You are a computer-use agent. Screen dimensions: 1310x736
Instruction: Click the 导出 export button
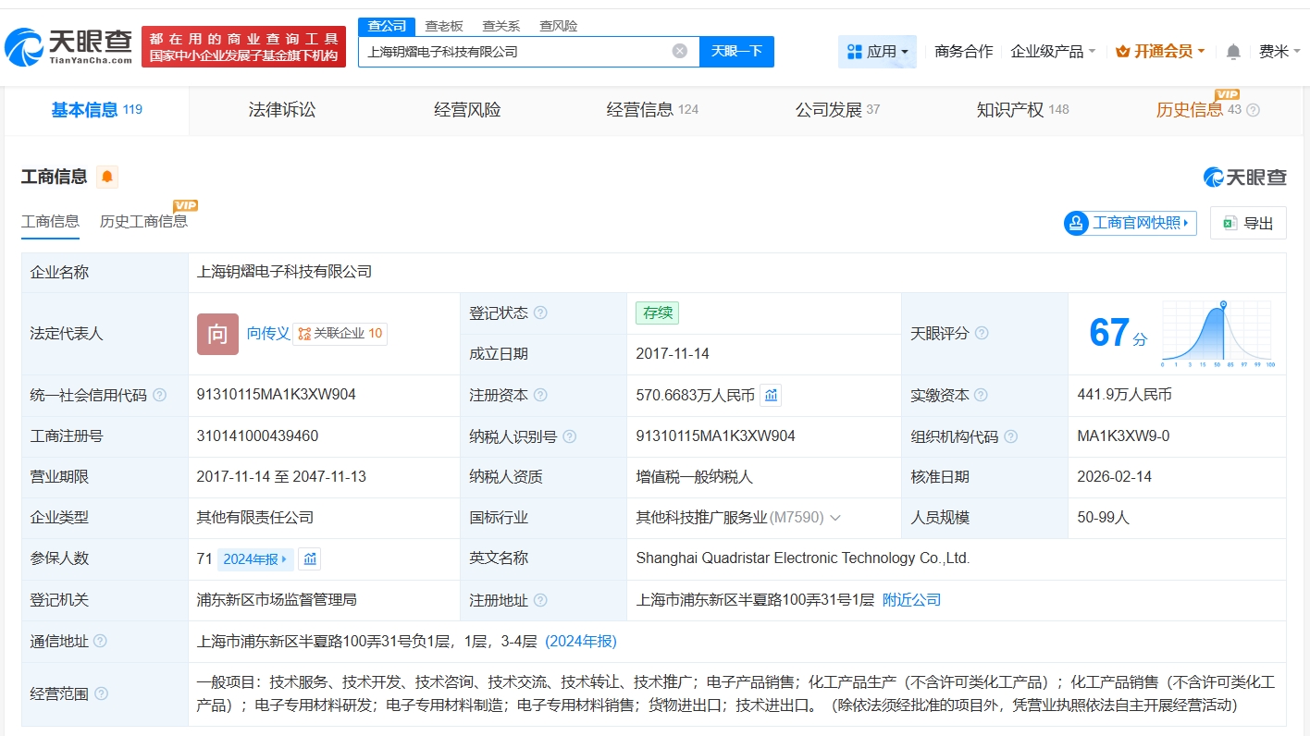1248,223
